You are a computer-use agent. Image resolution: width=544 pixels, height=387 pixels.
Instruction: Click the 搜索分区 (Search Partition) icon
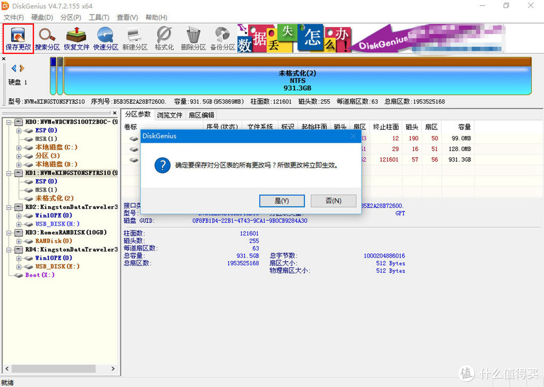point(47,38)
